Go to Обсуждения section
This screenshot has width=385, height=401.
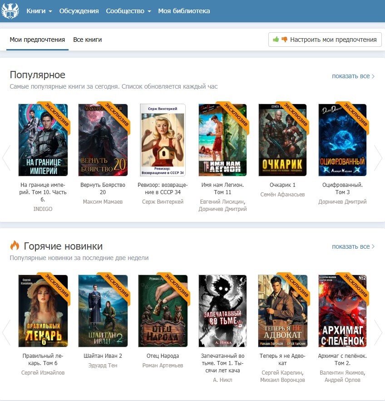click(79, 11)
